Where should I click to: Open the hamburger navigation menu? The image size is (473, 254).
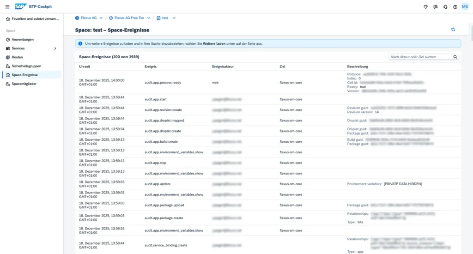pyautogui.click(x=7, y=6)
